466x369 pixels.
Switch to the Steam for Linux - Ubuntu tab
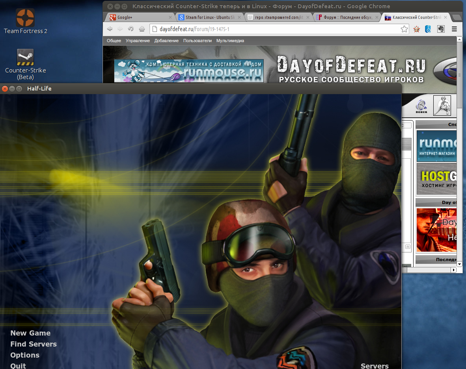(210, 17)
